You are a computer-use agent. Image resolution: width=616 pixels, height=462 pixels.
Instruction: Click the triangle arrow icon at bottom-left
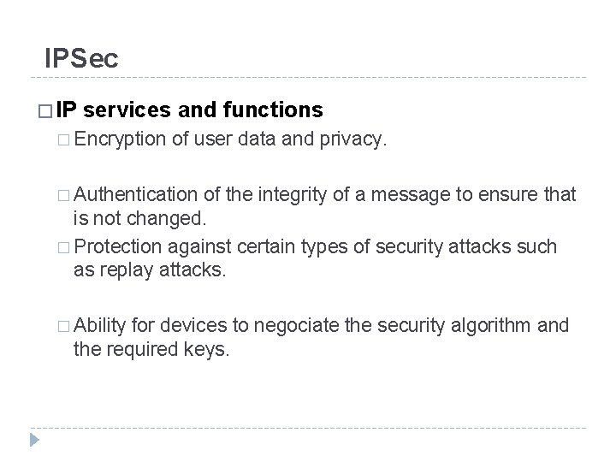(33, 442)
